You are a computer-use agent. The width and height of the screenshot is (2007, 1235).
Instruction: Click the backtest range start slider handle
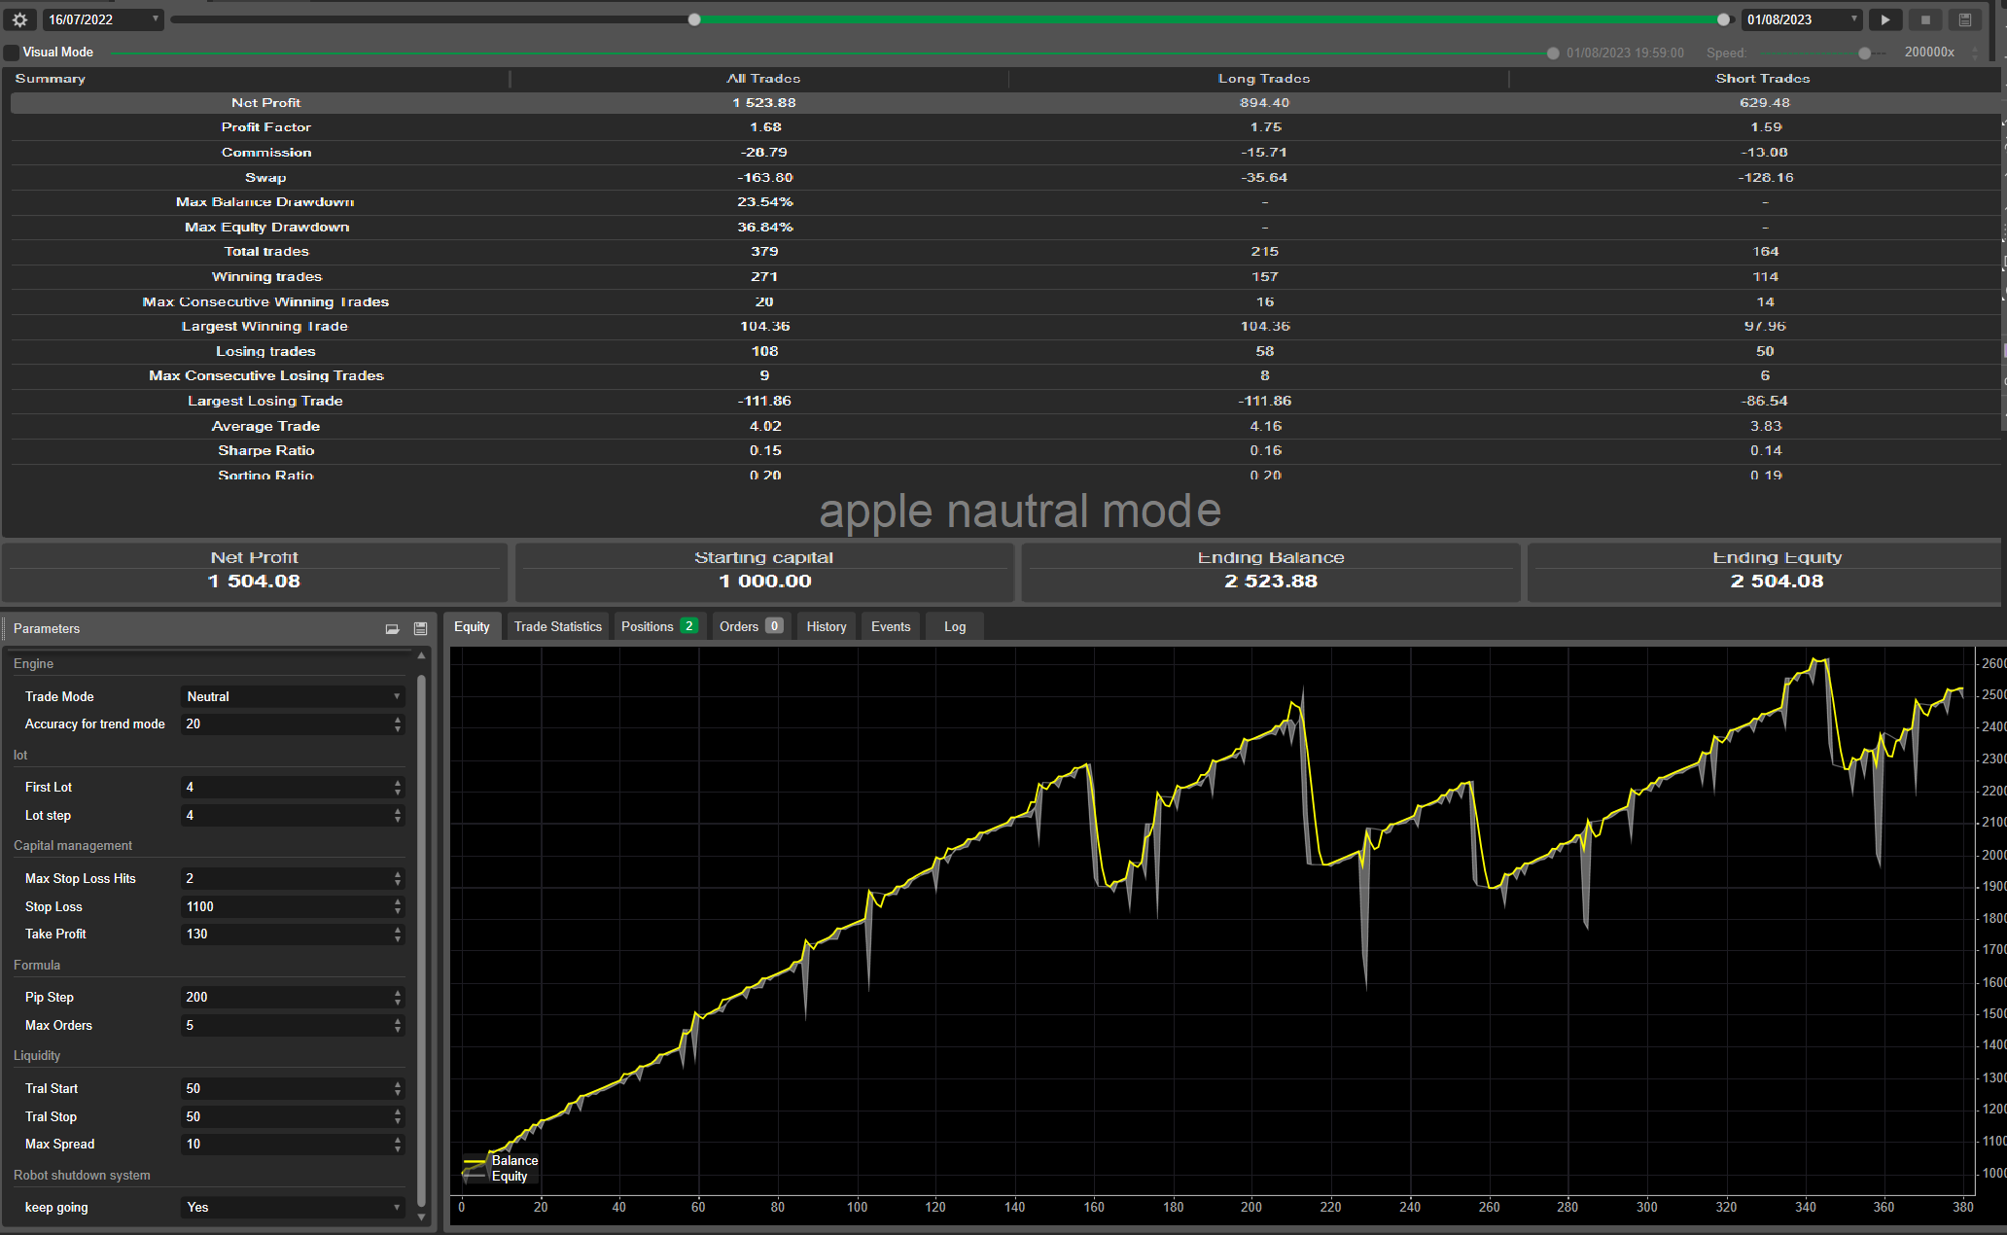pos(694,19)
